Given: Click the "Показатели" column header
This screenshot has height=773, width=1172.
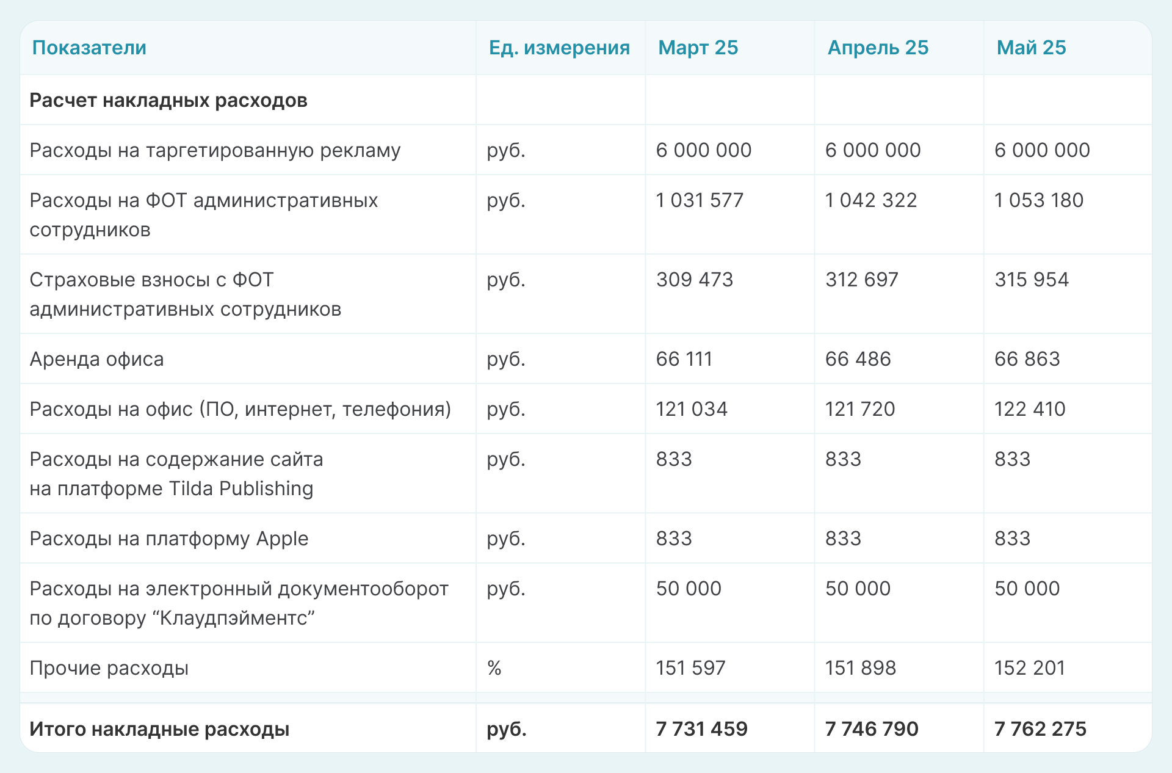Looking at the screenshot, I should point(89,48).
